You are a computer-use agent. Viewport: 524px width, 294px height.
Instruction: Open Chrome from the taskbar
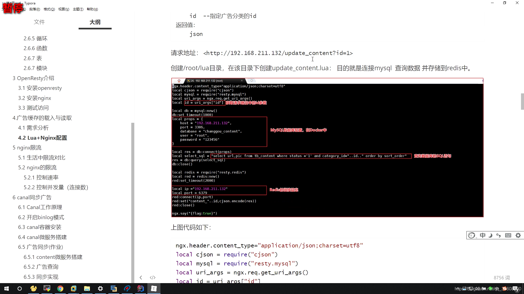(x=60, y=289)
